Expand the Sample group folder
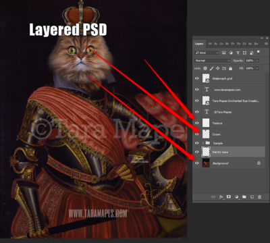The image size is (270, 243). 203,143
